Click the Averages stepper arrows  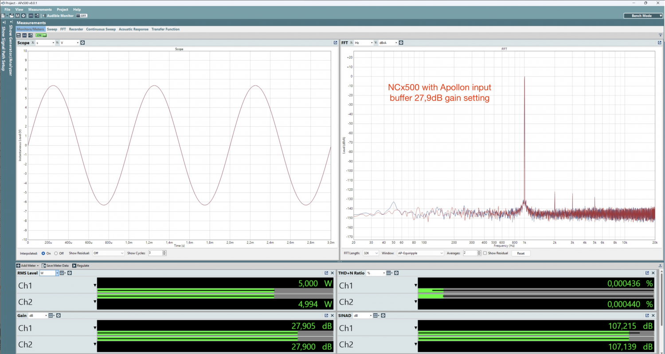(x=479, y=253)
